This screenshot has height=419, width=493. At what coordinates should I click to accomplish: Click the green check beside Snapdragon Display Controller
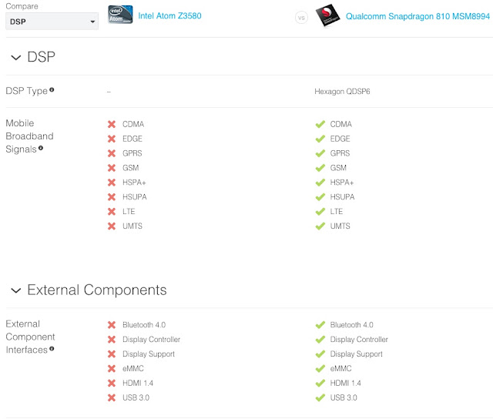tap(320, 340)
